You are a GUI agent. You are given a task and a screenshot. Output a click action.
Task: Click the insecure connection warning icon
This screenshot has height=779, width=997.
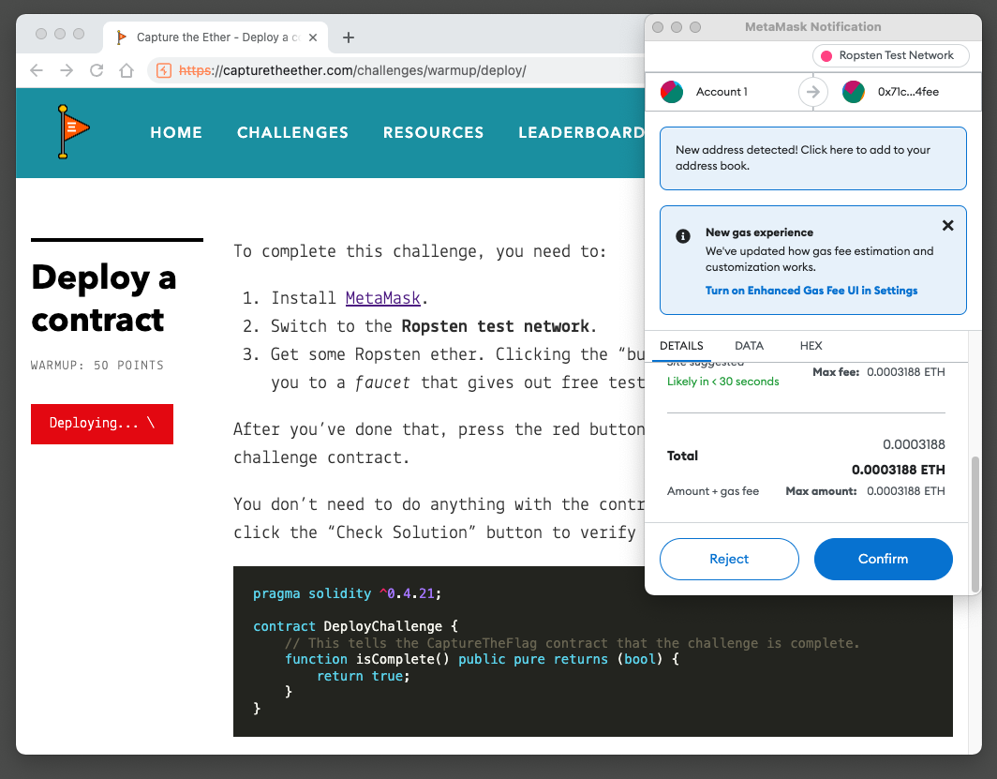point(164,70)
